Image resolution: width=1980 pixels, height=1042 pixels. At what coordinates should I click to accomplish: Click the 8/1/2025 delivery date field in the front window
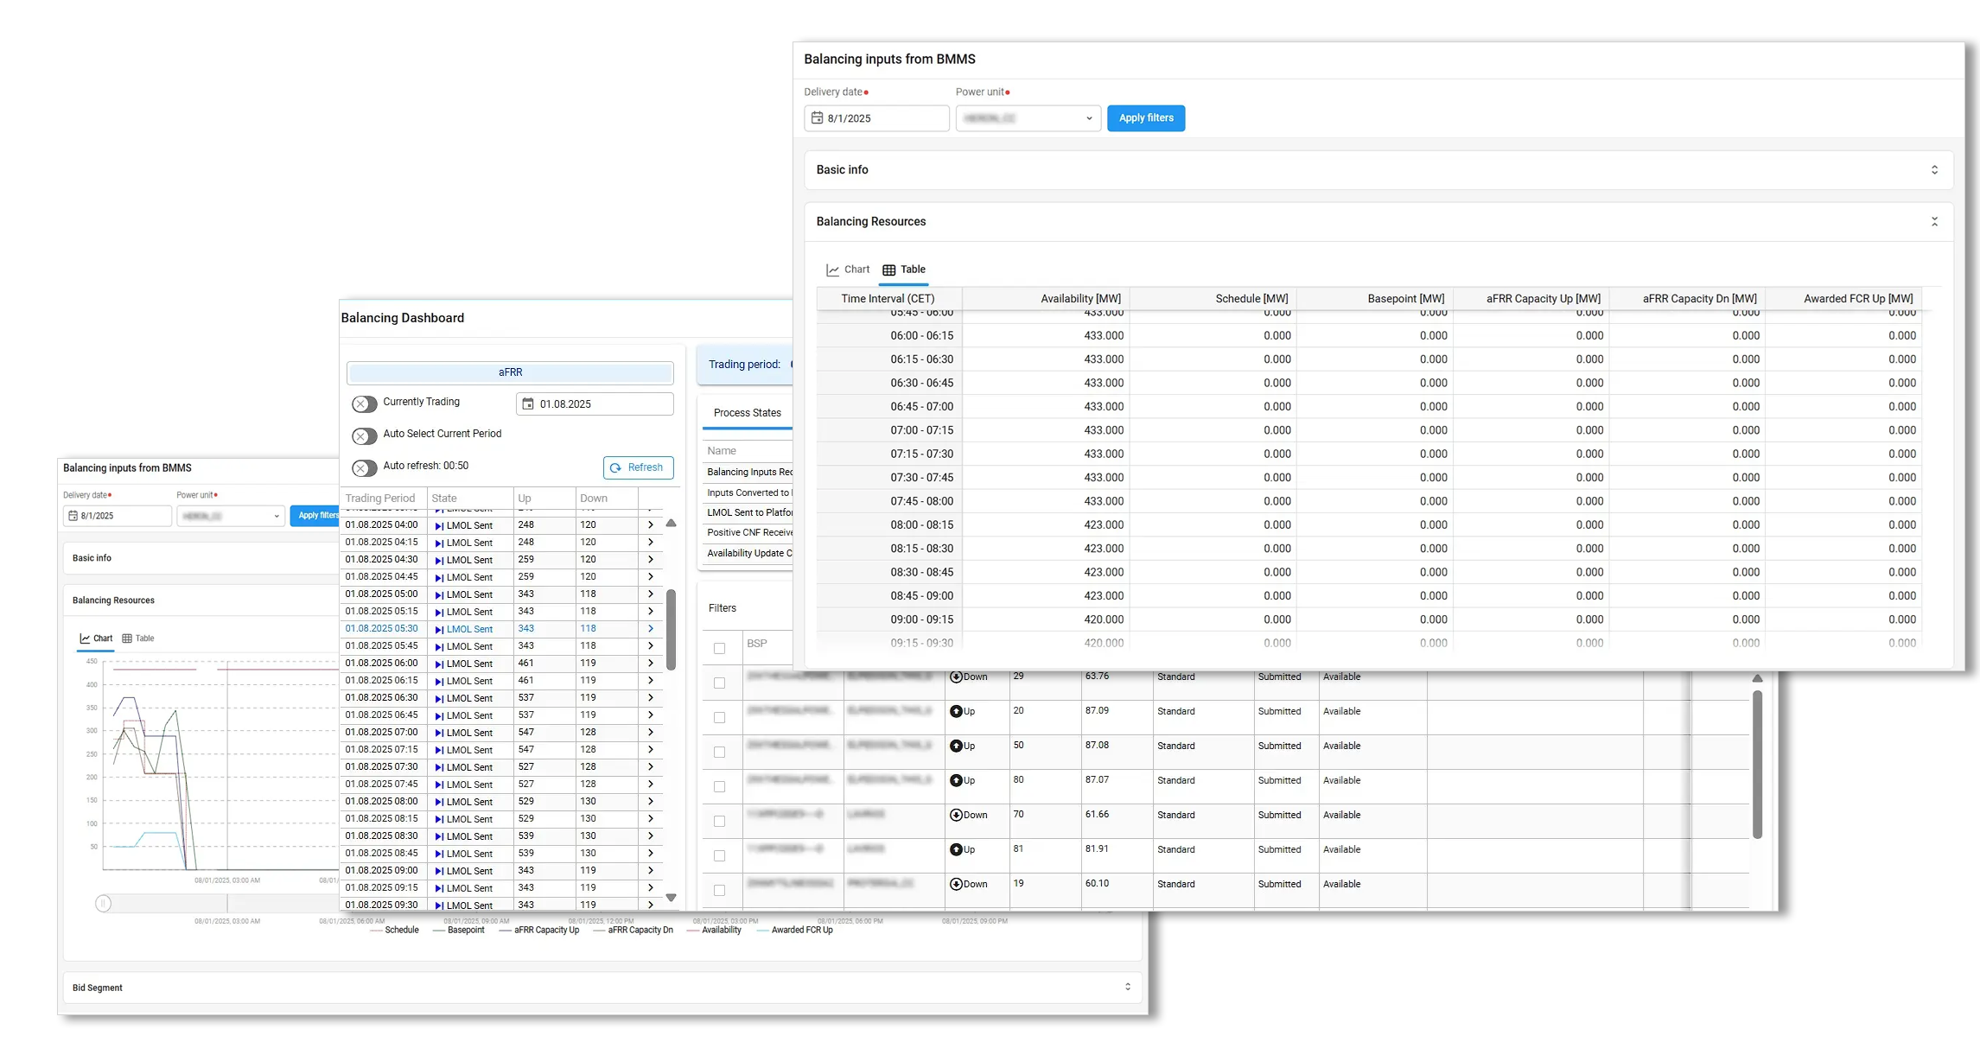pos(876,118)
